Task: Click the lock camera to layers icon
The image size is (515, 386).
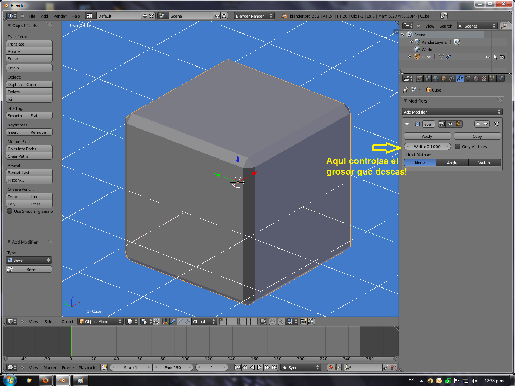Action: click(x=263, y=321)
